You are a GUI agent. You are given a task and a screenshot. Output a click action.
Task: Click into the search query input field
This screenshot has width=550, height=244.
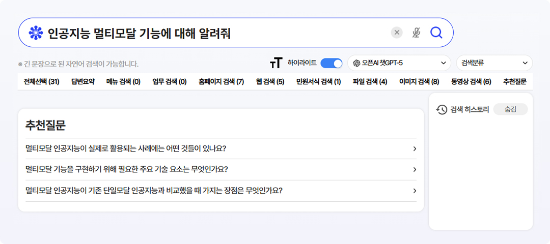(214, 33)
